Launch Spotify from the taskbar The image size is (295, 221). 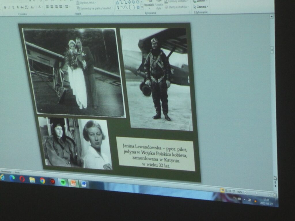pos(63,182)
